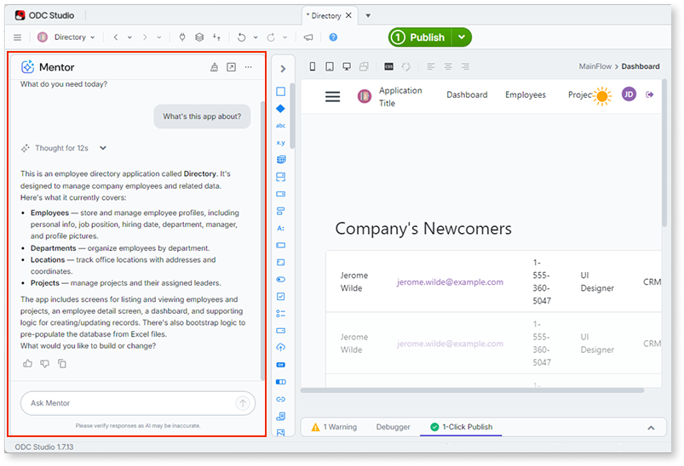Like the Mentor response with thumbs up
Image resolution: width=684 pixels, height=466 pixels.
coord(27,363)
